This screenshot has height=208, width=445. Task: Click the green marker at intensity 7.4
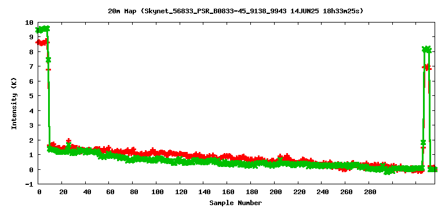48,60
